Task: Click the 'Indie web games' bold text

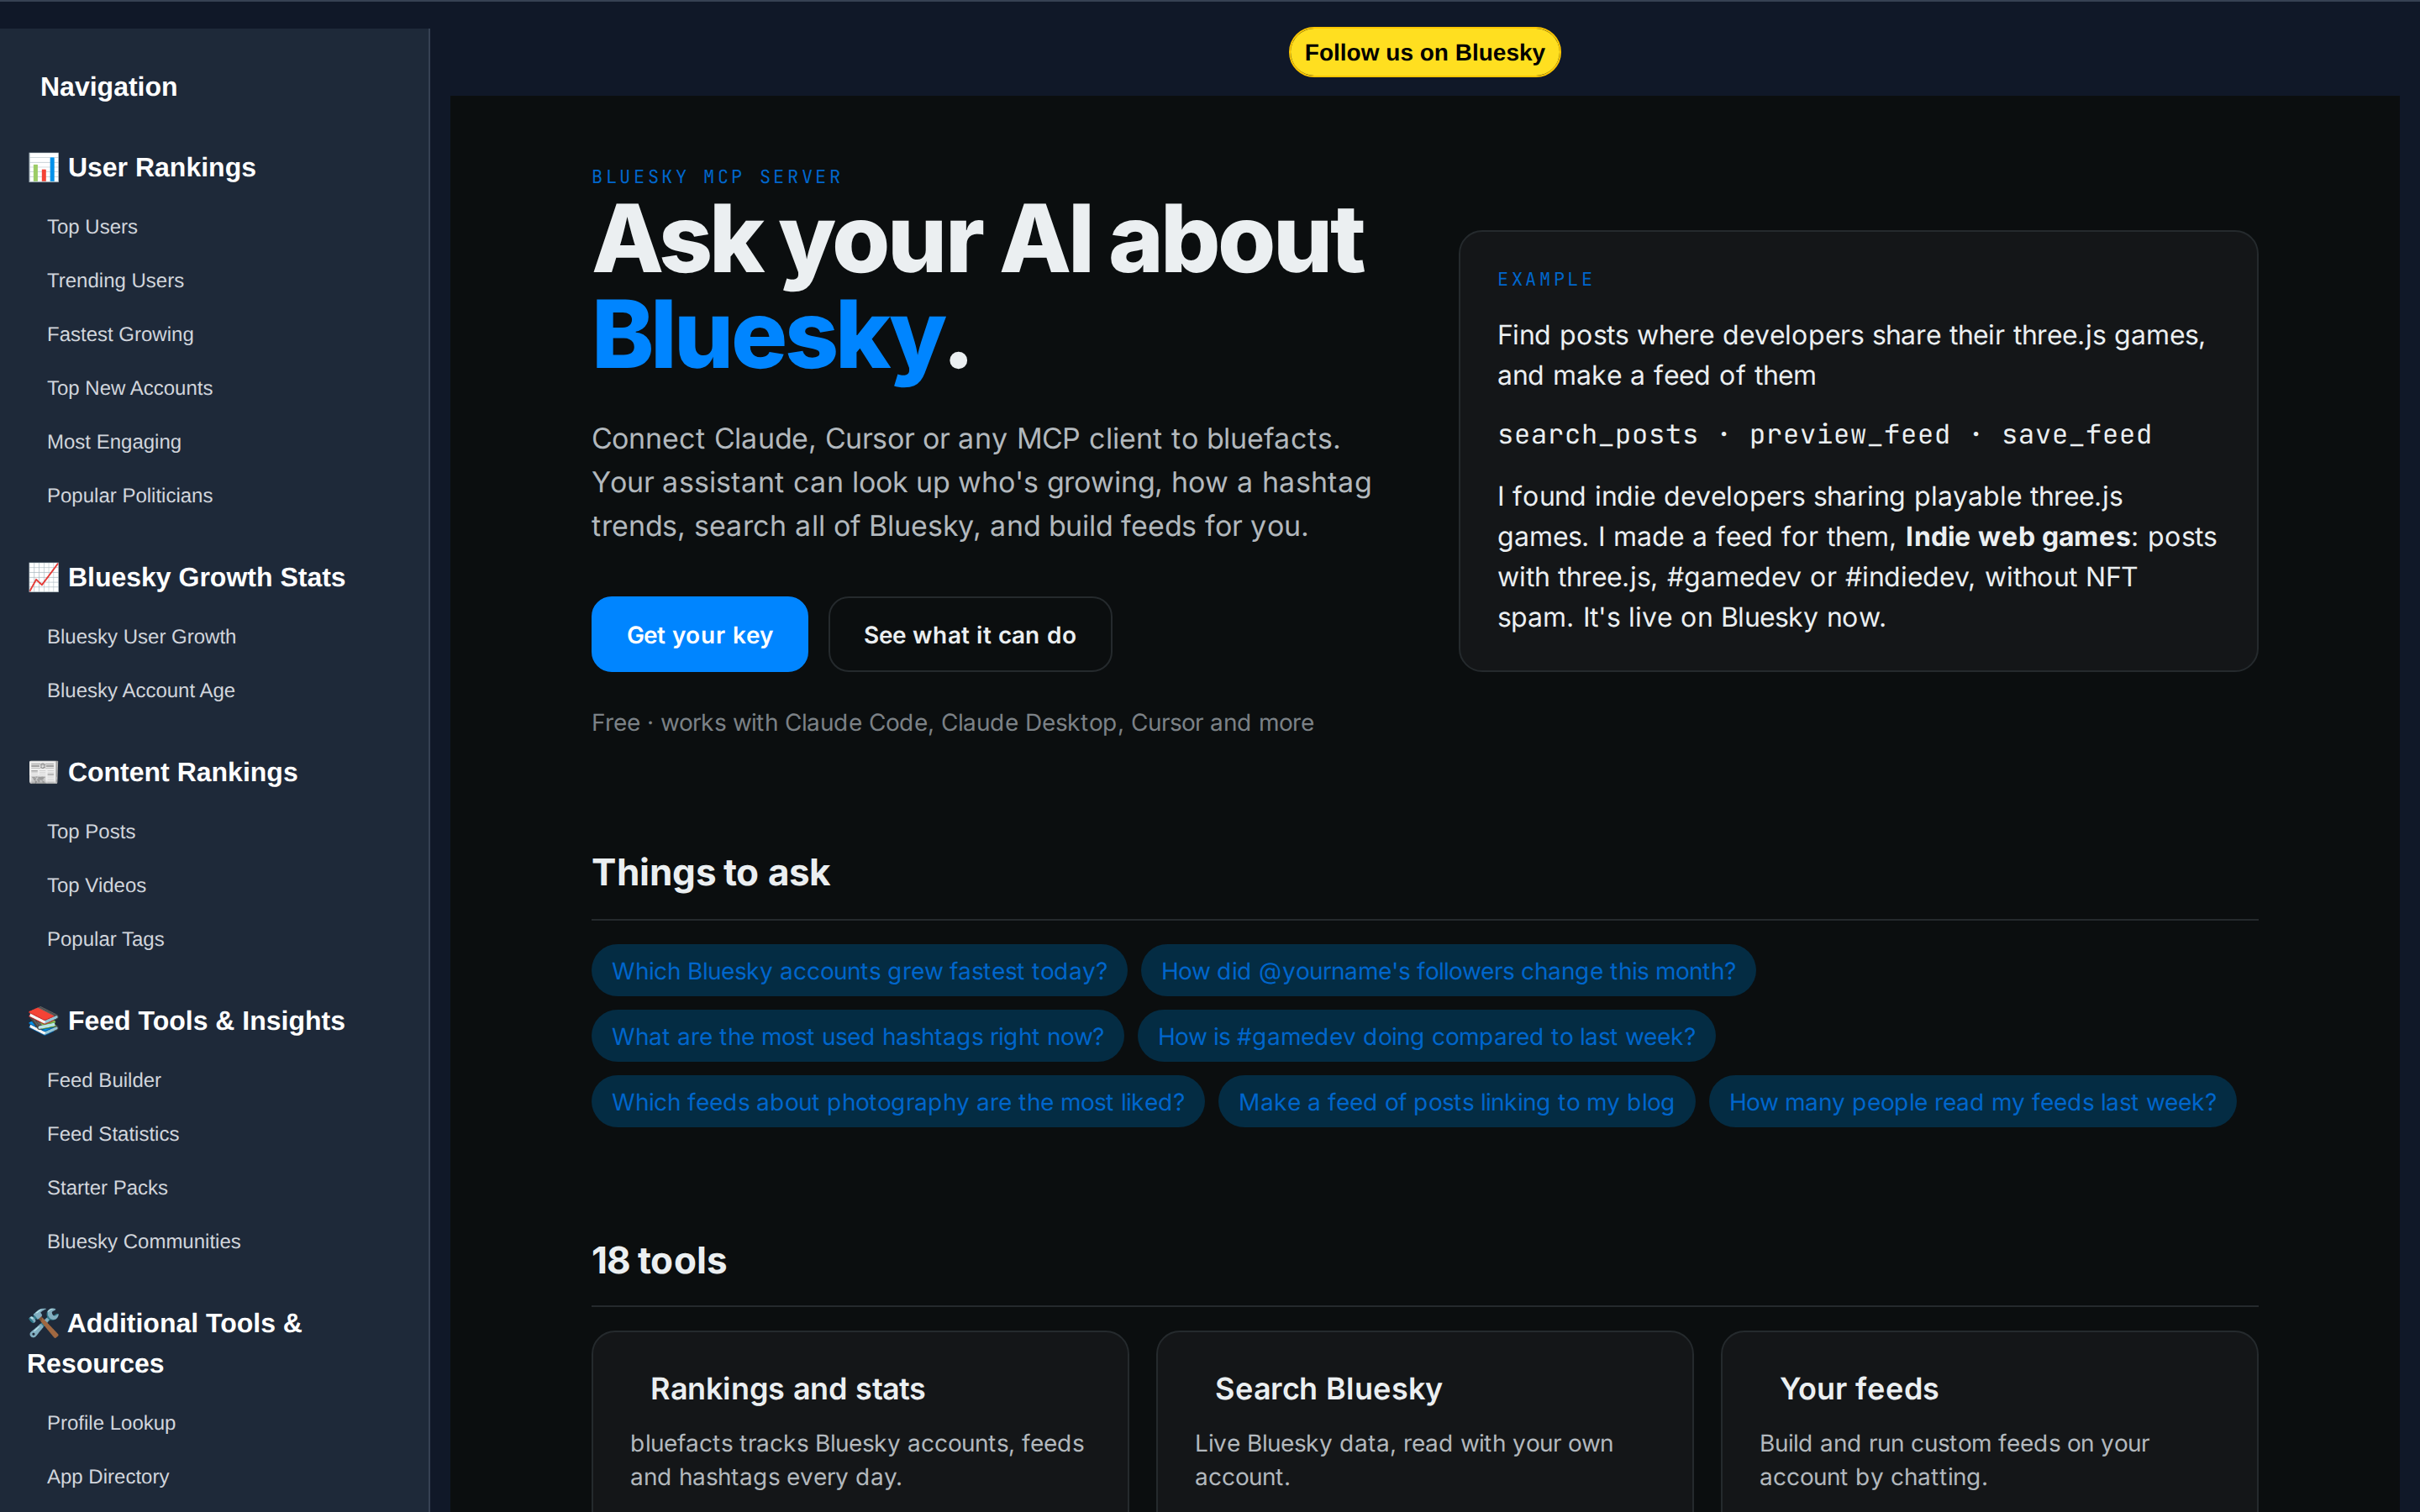Action: point(2018,537)
